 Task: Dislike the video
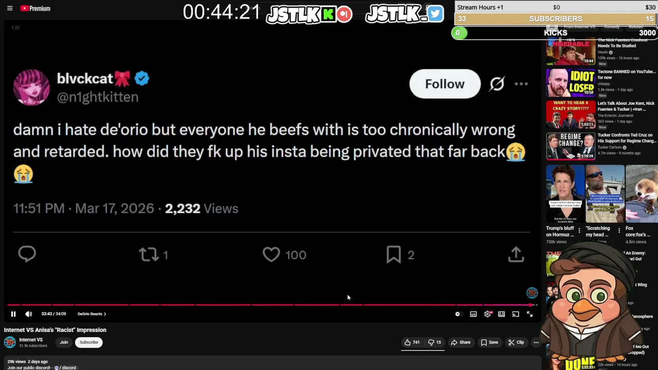(435, 342)
